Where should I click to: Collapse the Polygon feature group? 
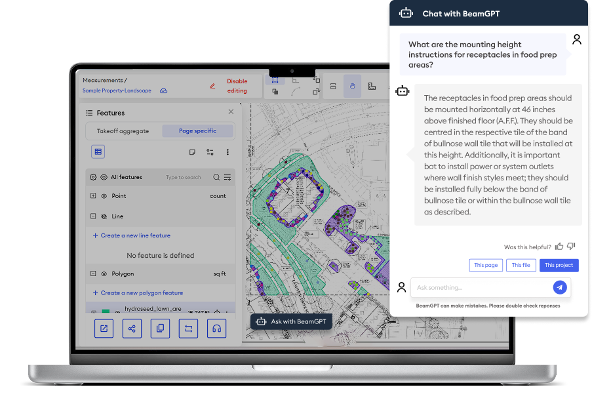pos(94,274)
